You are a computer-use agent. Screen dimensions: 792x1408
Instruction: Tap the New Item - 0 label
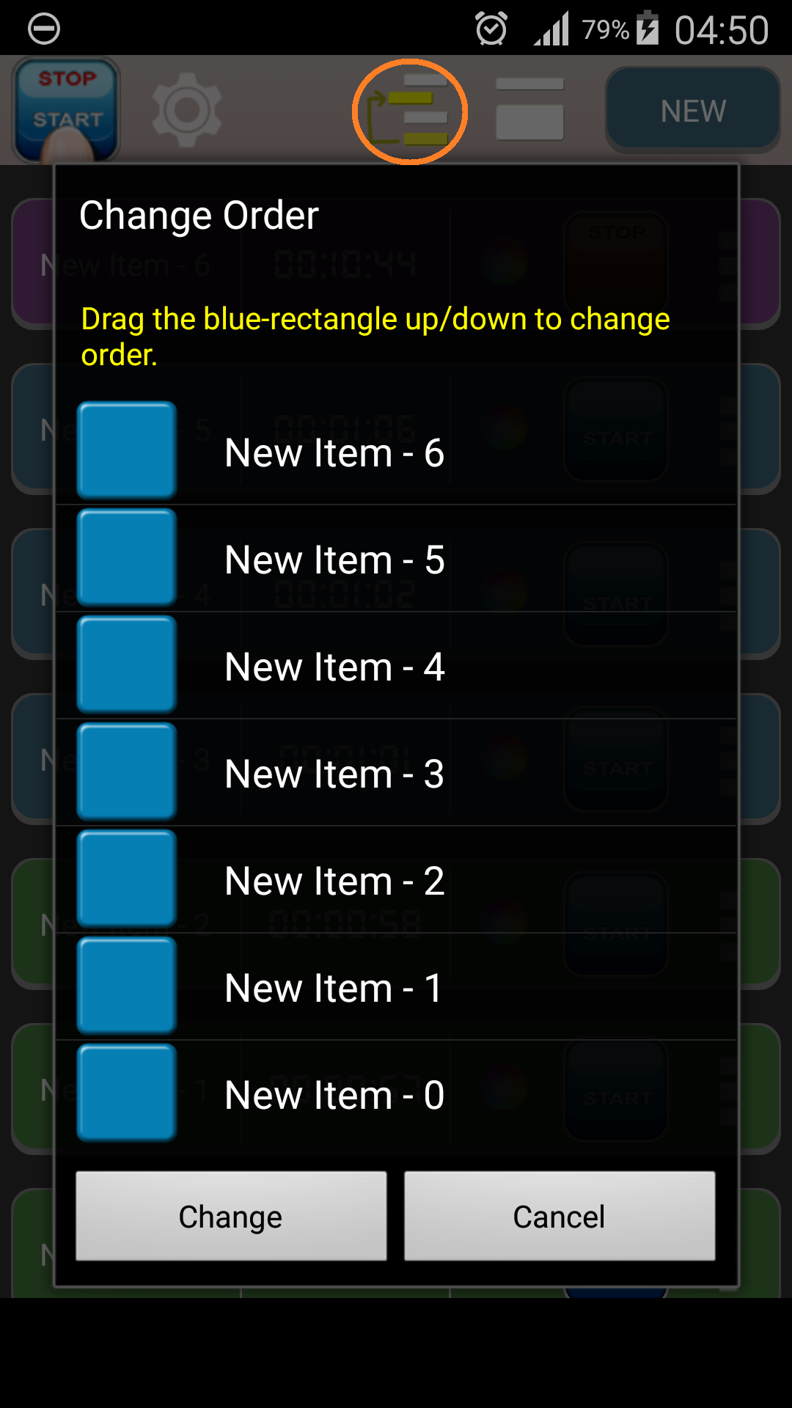[x=334, y=1095]
